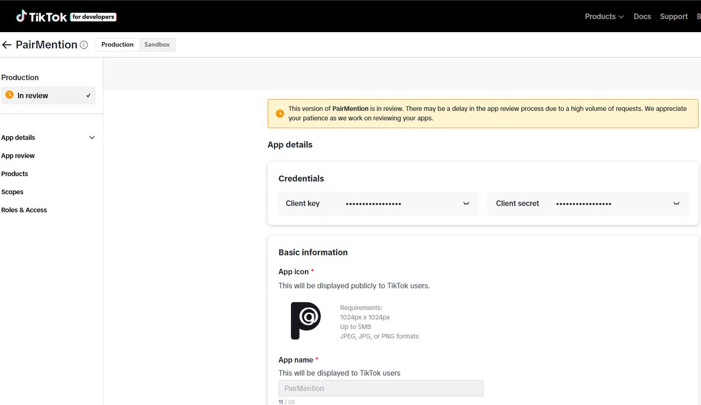The image size is (701, 405).
Task: Click the Credentials heading
Action: pos(301,179)
